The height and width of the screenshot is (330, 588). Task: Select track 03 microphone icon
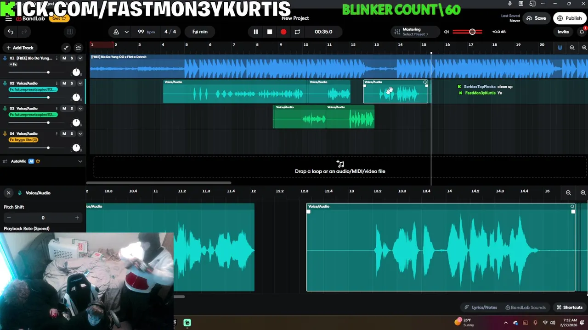coord(5,109)
